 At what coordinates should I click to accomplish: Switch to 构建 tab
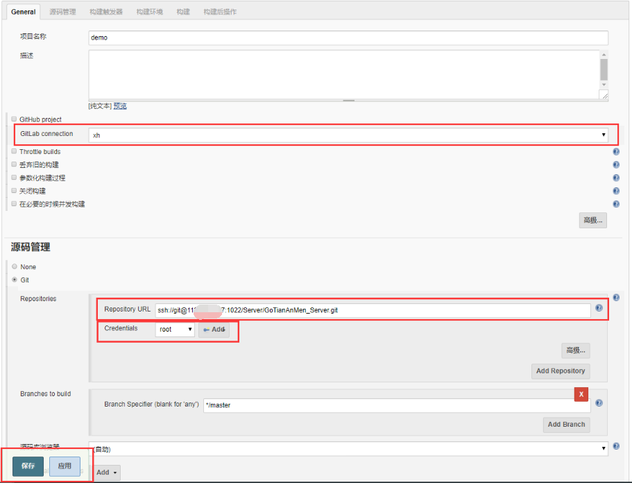tap(183, 12)
